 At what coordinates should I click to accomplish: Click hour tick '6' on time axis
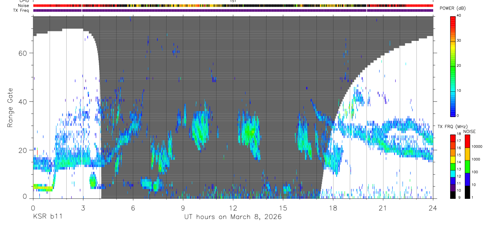click(x=133, y=208)
